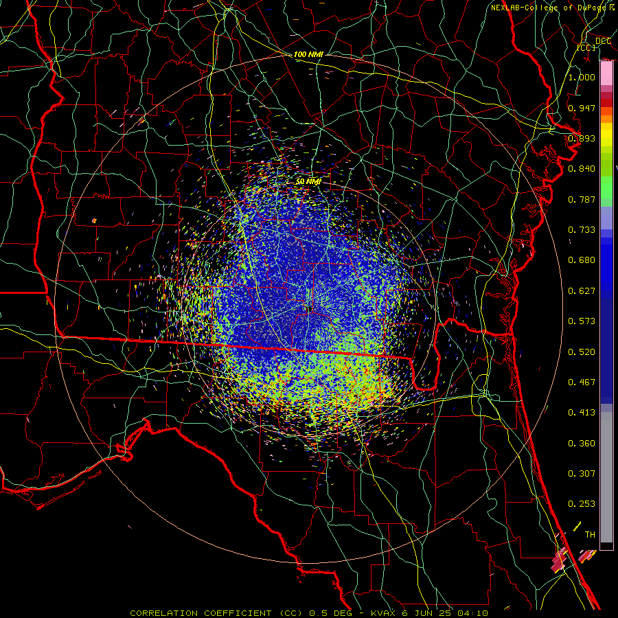The image size is (618, 618).
Task: Select the 0.520 legend value
Action: pyautogui.click(x=582, y=352)
